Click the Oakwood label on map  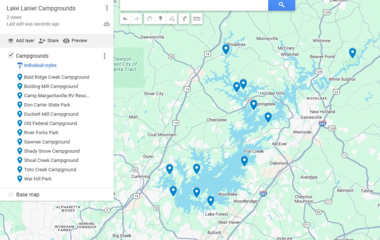[279, 163]
